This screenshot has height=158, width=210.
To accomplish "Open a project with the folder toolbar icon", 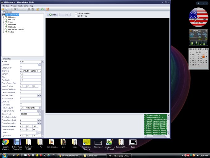I will 3,9.
